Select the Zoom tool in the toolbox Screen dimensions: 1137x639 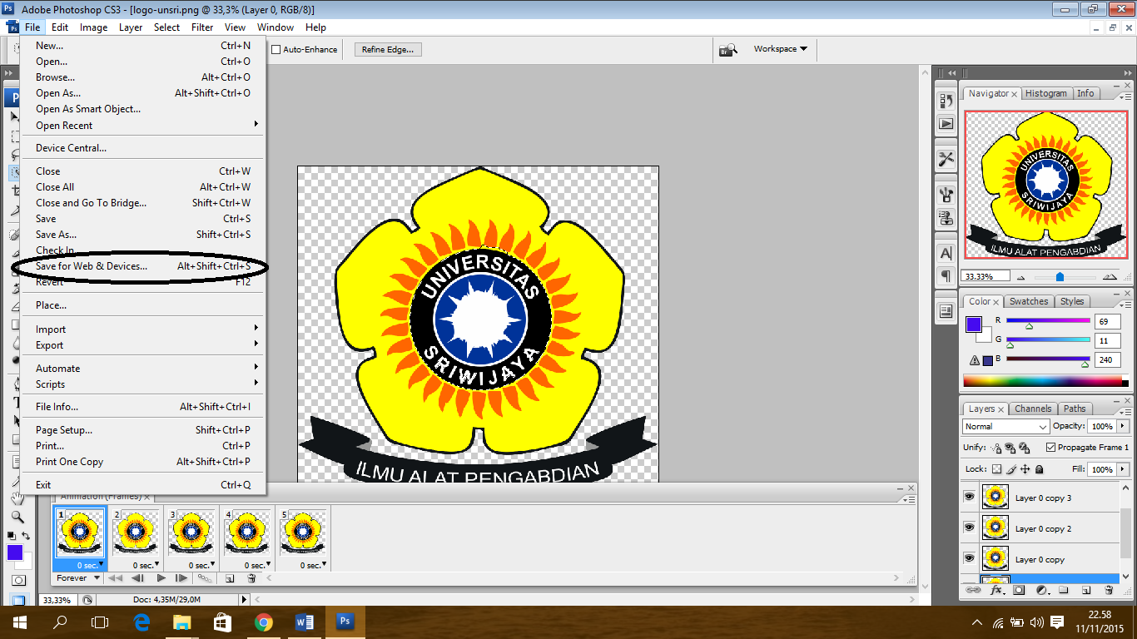click(17, 517)
